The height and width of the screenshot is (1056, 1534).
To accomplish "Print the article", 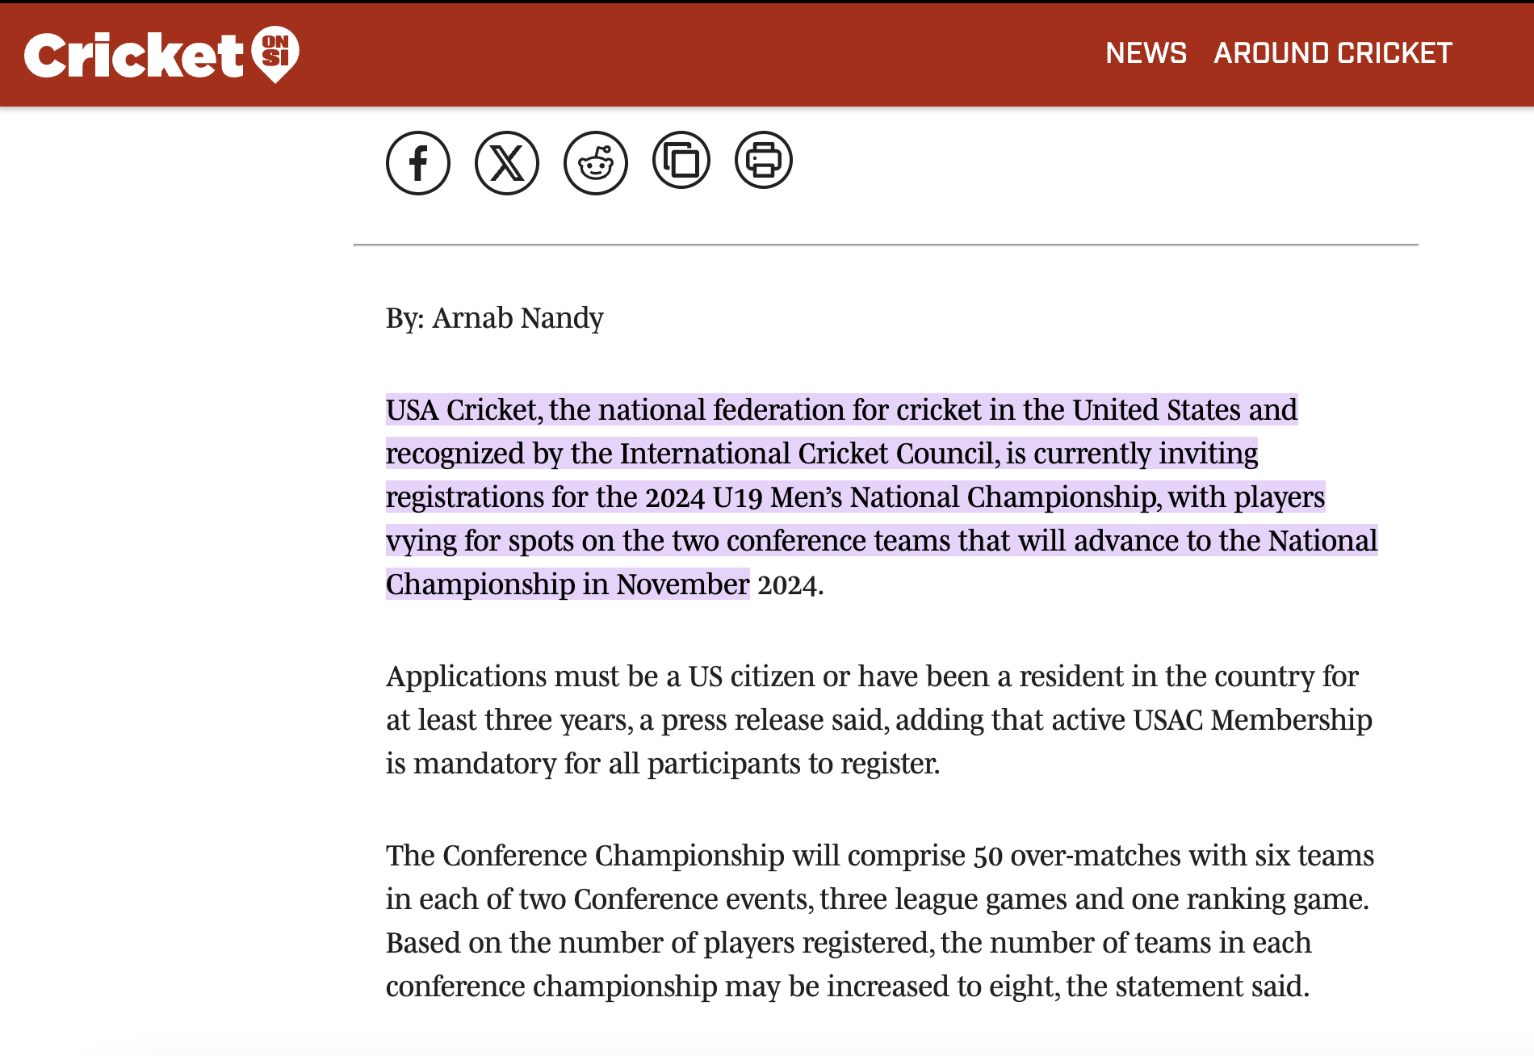I will (x=764, y=160).
